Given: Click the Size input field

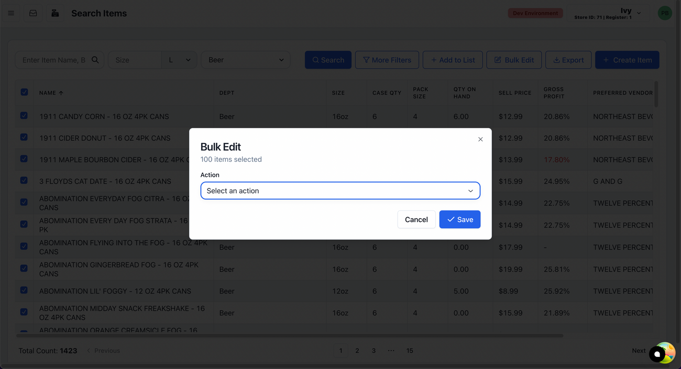Looking at the screenshot, I should click(135, 60).
